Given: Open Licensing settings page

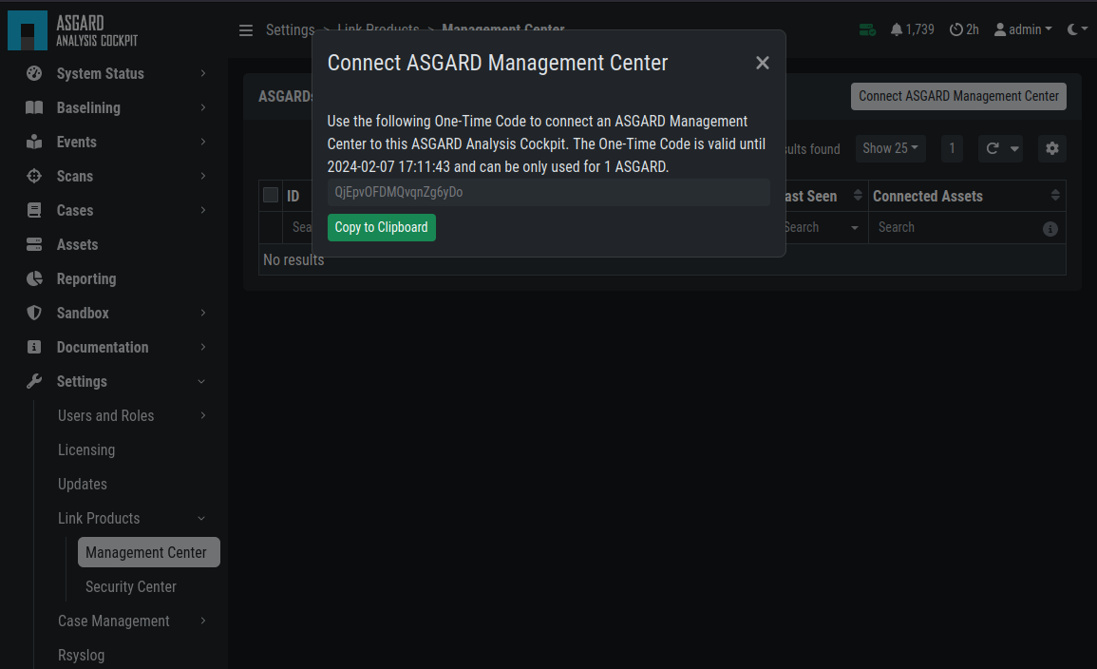Looking at the screenshot, I should coord(86,450).
